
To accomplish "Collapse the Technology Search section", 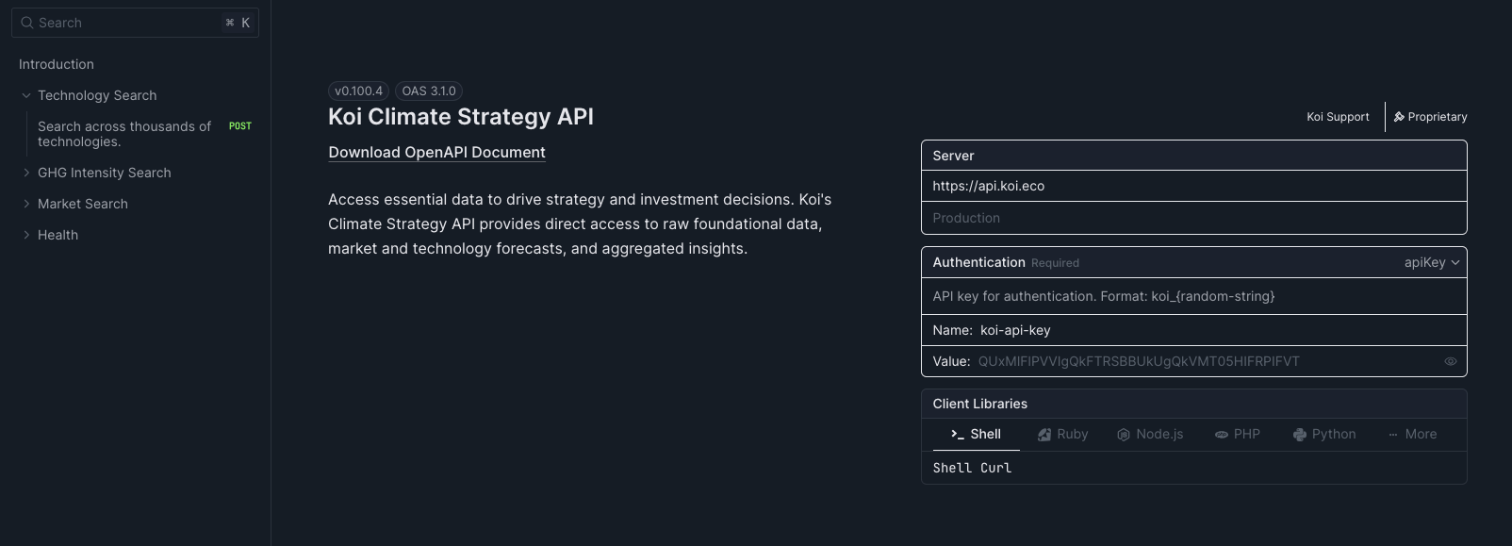I will pyautogui.click(x=26, y=95).
